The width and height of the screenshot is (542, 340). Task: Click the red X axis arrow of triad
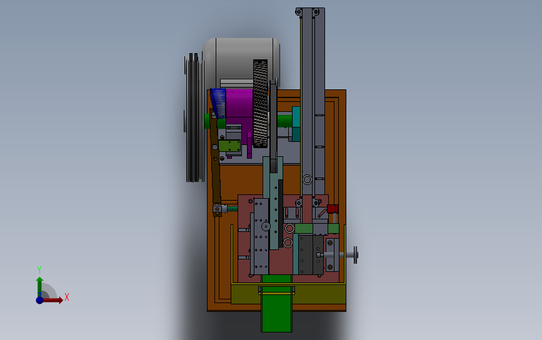pyautogui.click(x=53, y=300)
